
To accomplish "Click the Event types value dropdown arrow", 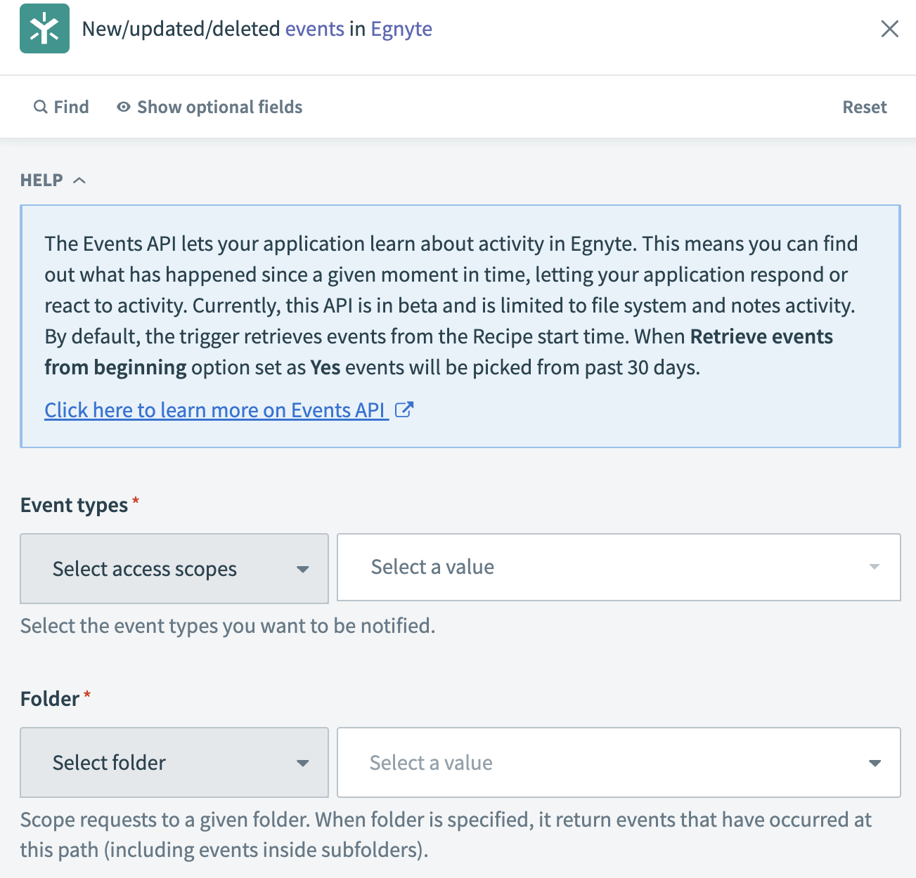I will point(875,567).
